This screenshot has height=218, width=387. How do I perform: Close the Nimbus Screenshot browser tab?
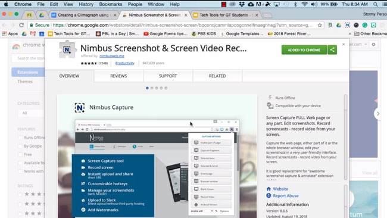pyautogui.click(x=186, y=15)
